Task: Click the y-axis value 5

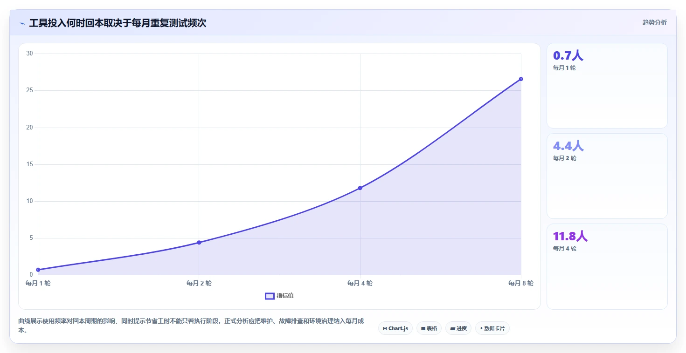Action: pyautogui.click(x=31, y=238)
